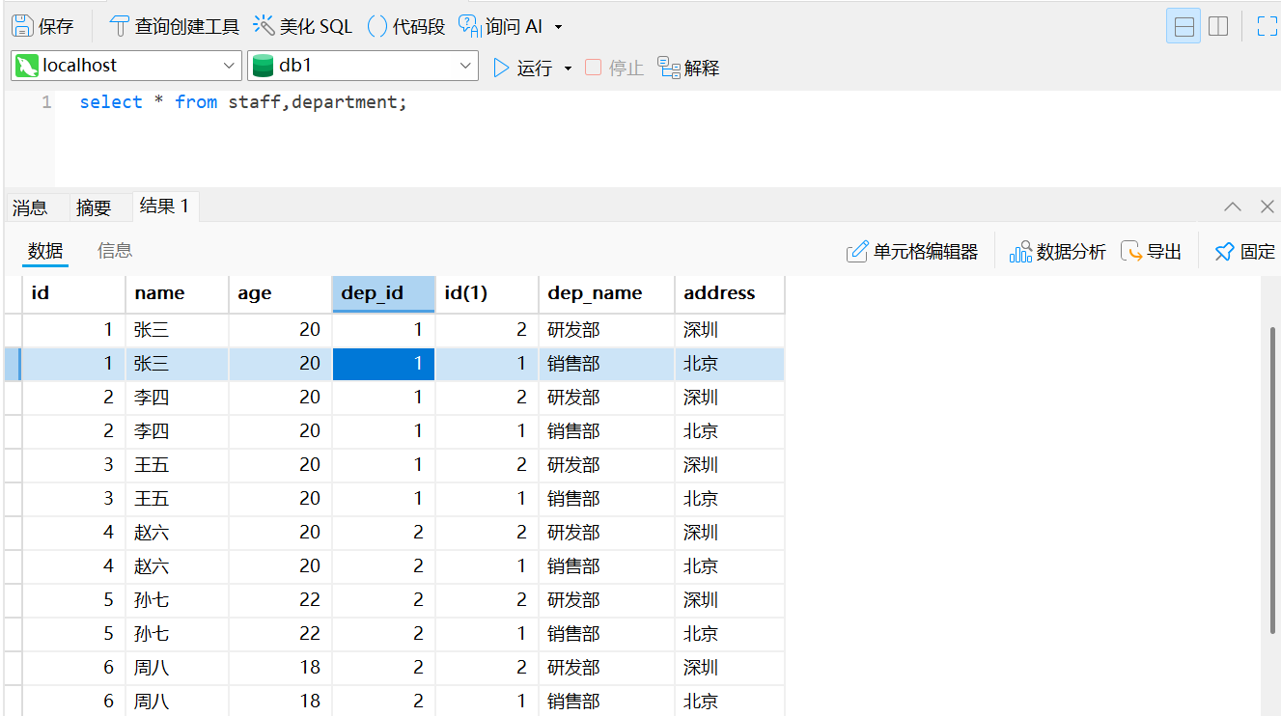Viewport: 1281px width, 716px height.
Task: Click the id column header
Action: coord(73,293)
